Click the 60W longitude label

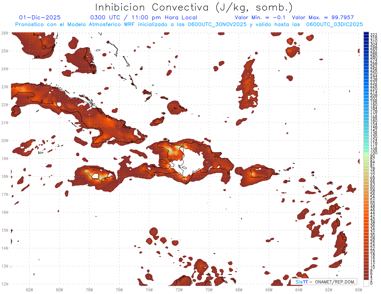[359, 290]
